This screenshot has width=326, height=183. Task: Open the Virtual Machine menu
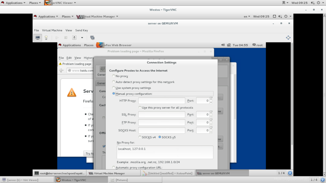pyautogui.click(x=52, y=30)
